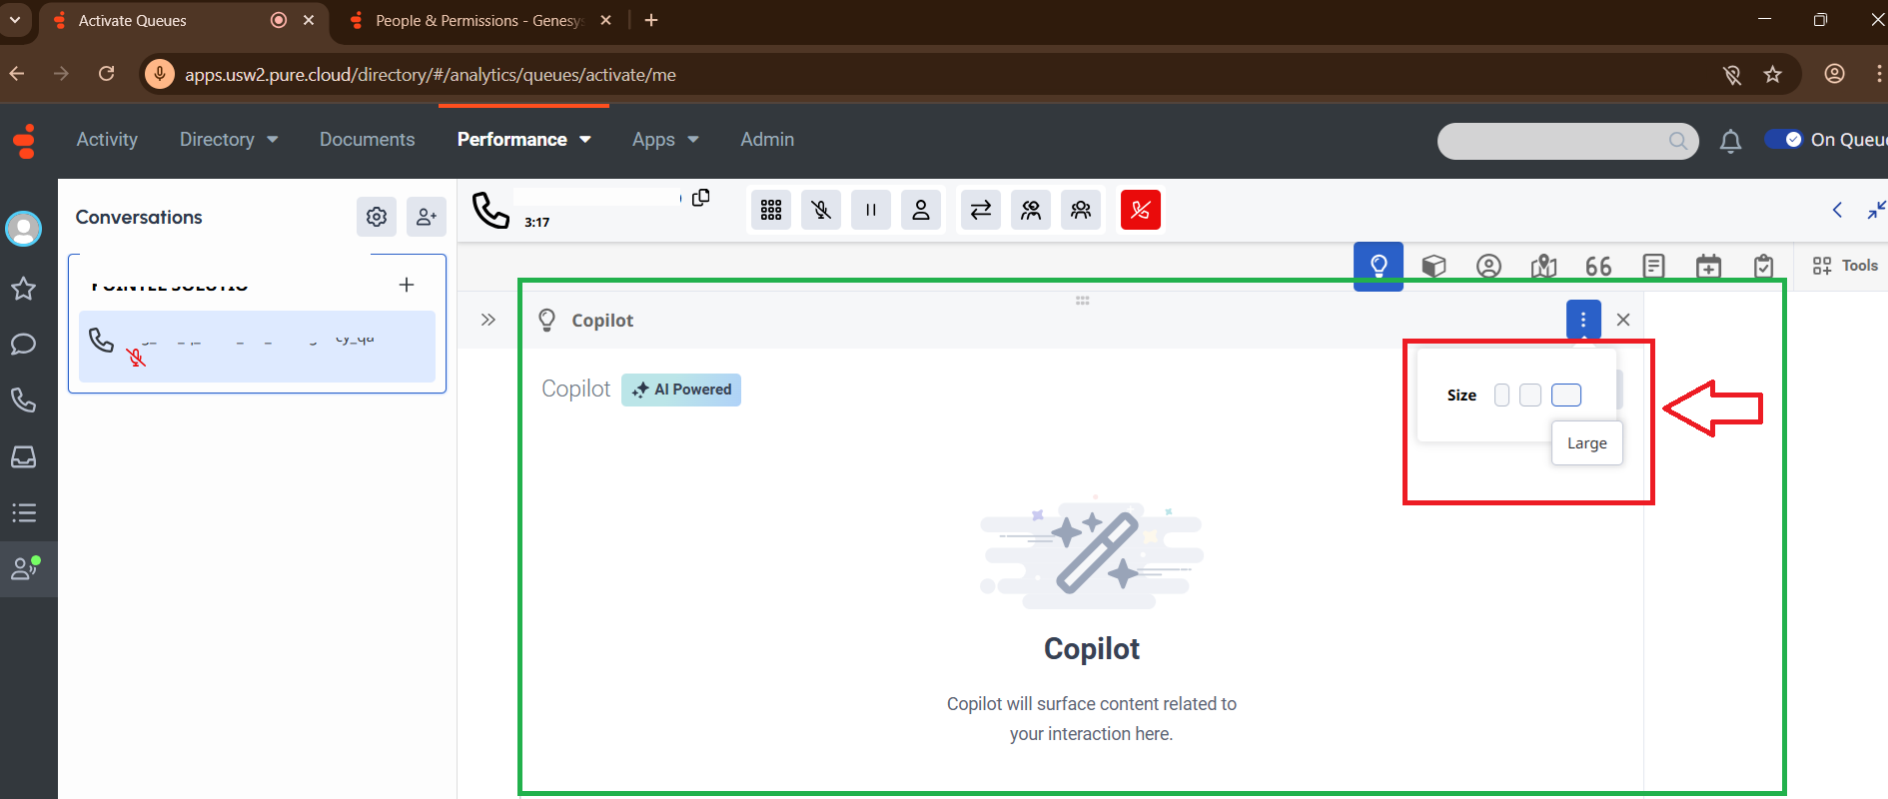Open the clipboard check wrap-up tab

click(x=1764, y=266)
